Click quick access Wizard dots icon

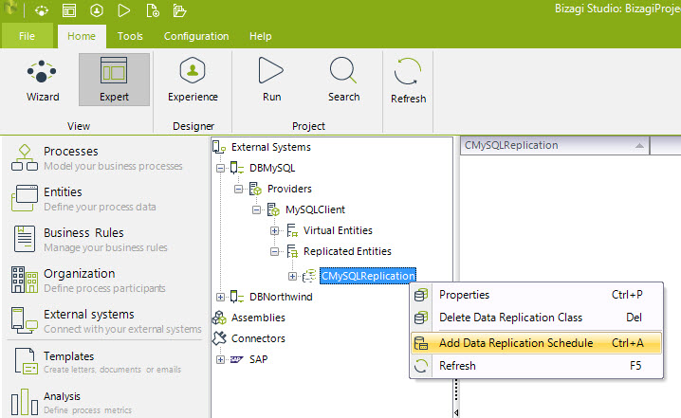point(42,10)
